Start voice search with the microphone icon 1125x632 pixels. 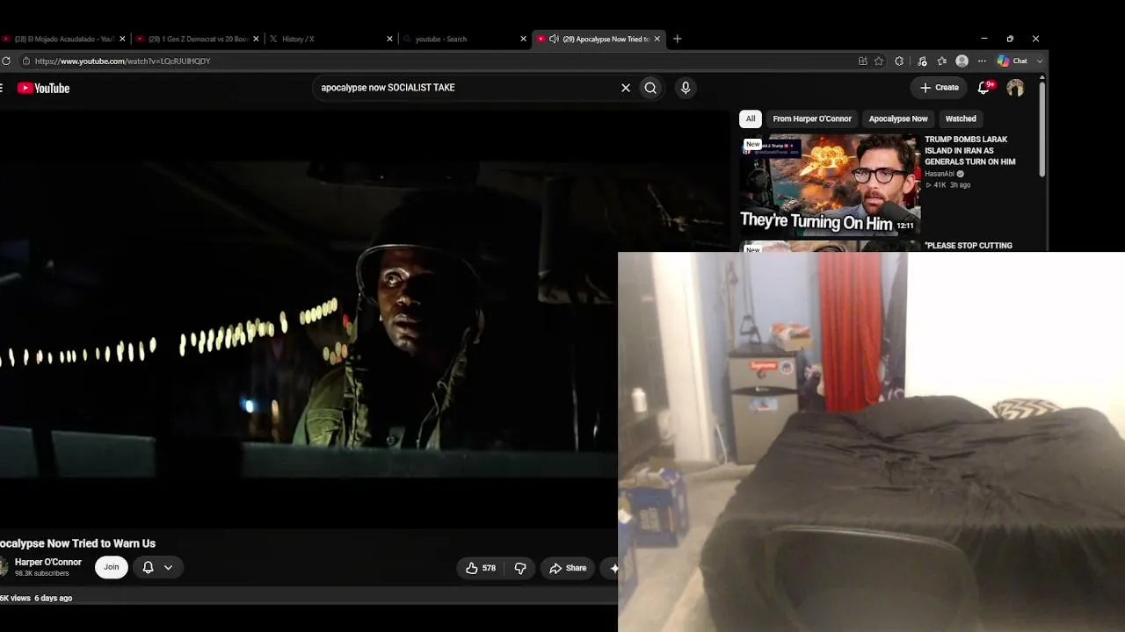pyautogui.click(x=686, y=88)
